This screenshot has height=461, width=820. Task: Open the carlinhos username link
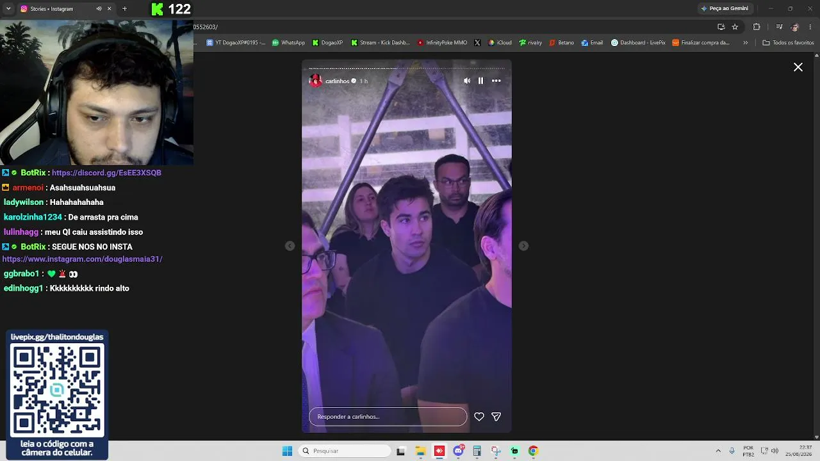coord(337,81)
